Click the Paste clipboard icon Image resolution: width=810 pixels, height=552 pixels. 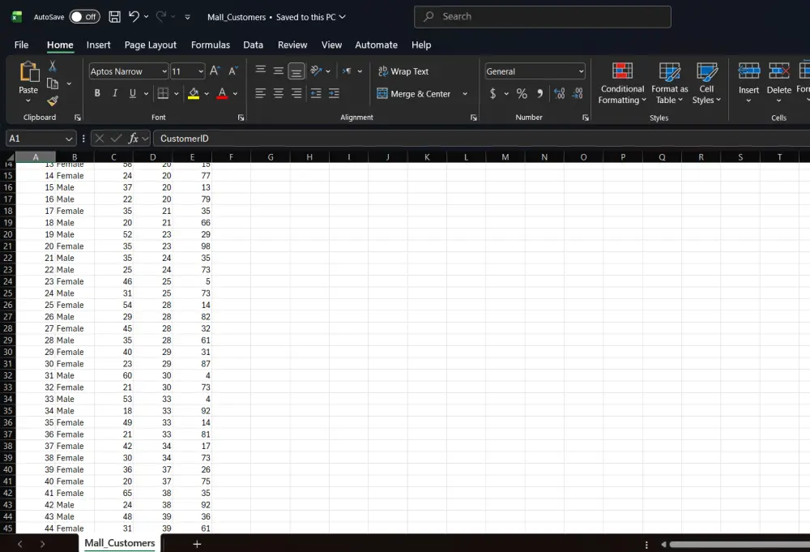pos(29,72)
